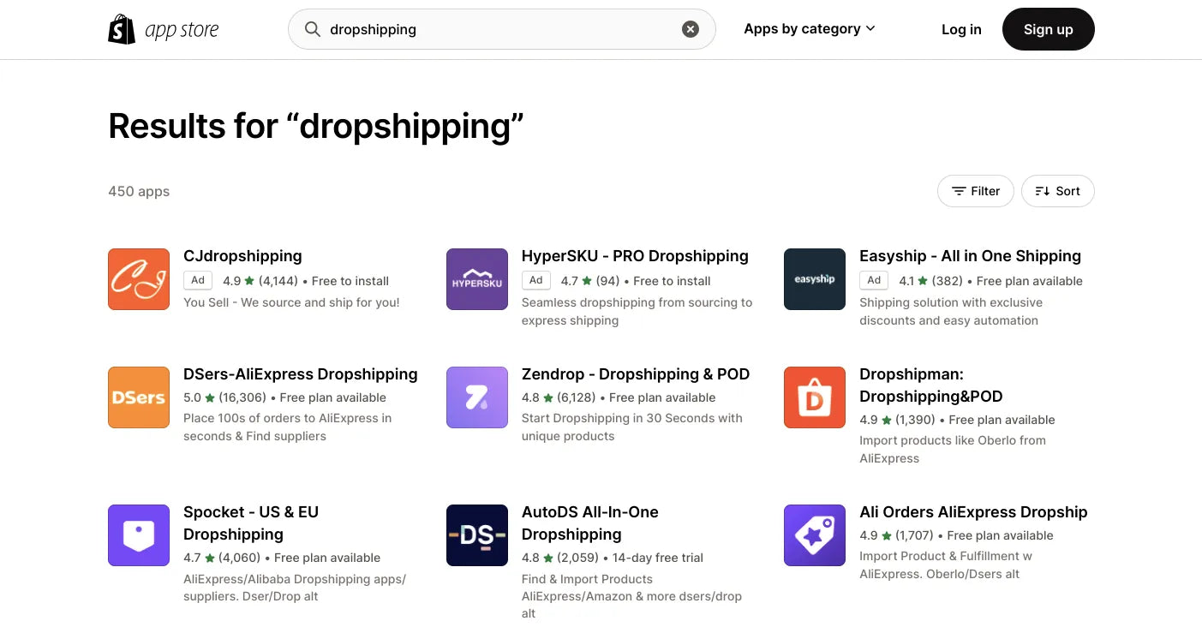Image resolution: width=1202 pixels, height=633 pixels.
Task: Open the DSers-AliExpress Dropshipping listing
Action: (x=300, y=373)
